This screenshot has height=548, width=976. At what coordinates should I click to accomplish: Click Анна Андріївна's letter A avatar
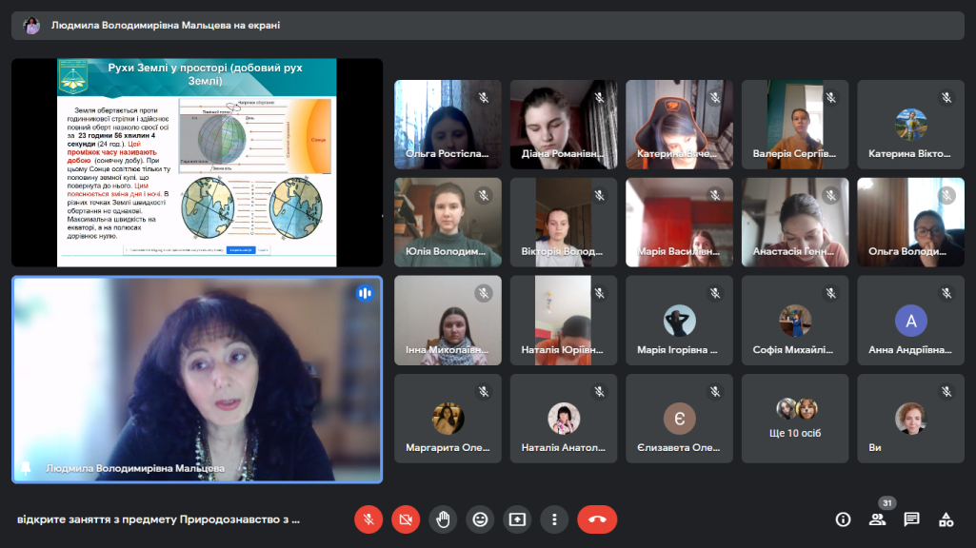910,321
